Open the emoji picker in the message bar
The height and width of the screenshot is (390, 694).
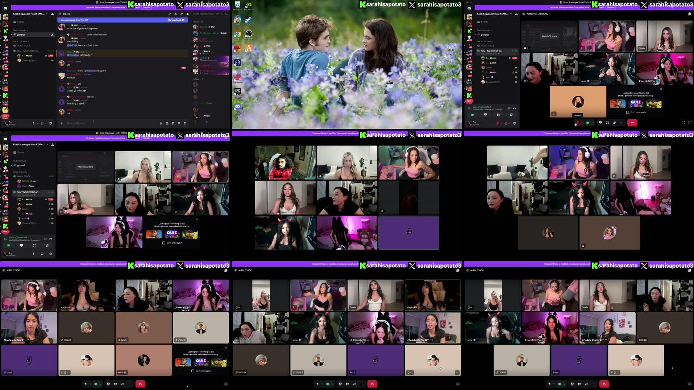[x=179, y=123]
